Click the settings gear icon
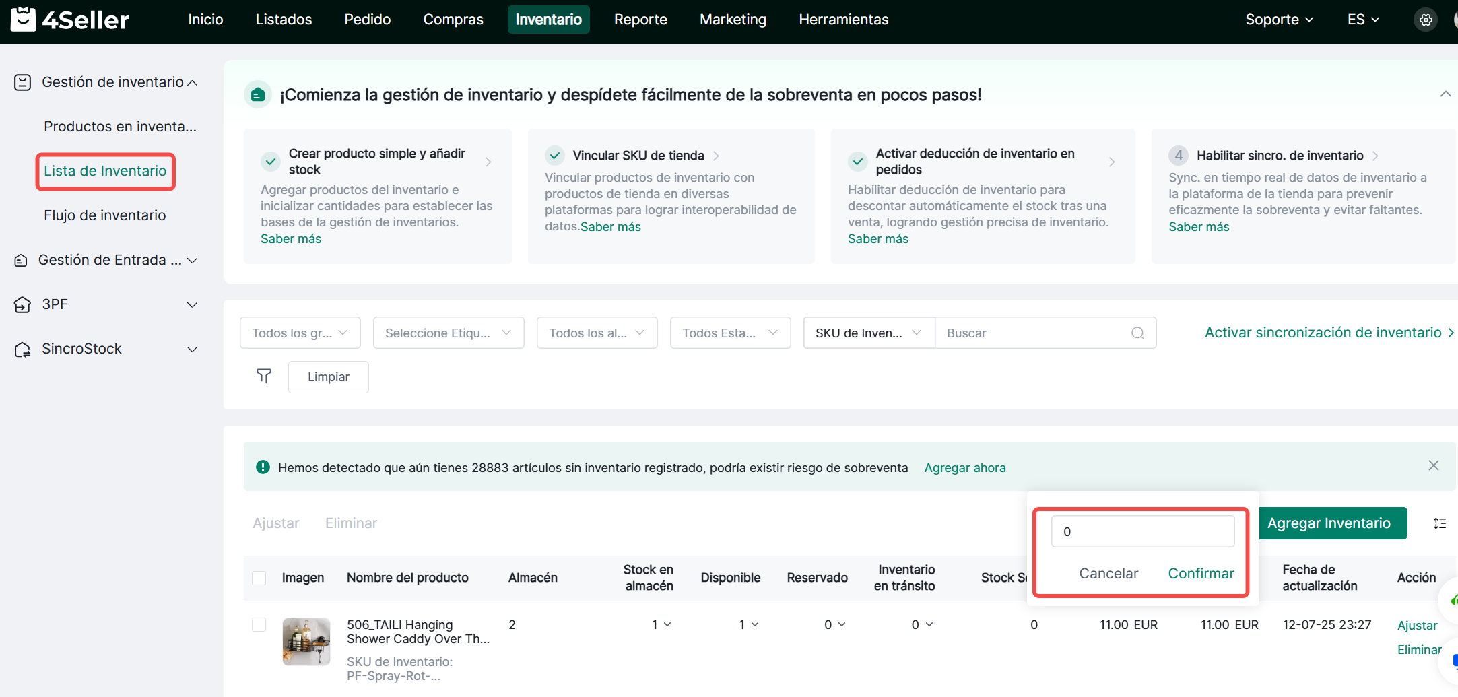Screen dimensions: 1458x697 point(1426,20)
